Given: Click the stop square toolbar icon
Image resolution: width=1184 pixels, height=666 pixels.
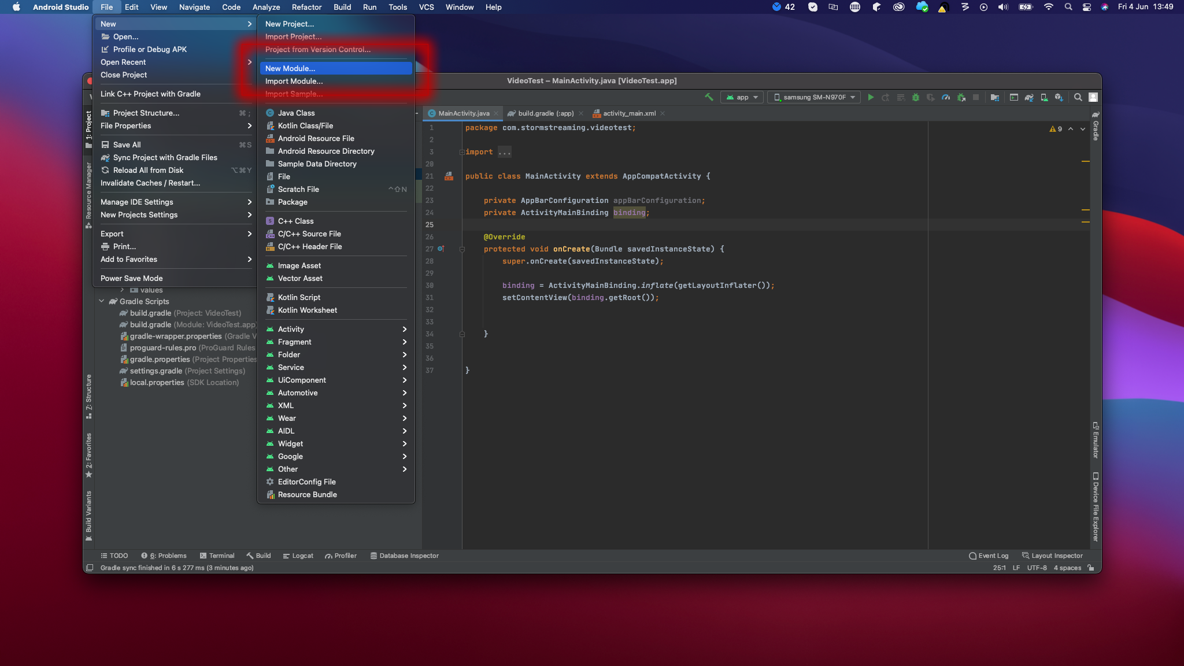Looking at the screenshot, I should (x=976, y=97).
